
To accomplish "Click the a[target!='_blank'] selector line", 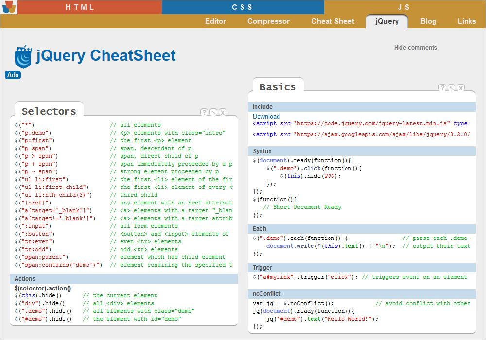I will click(123, 218).
